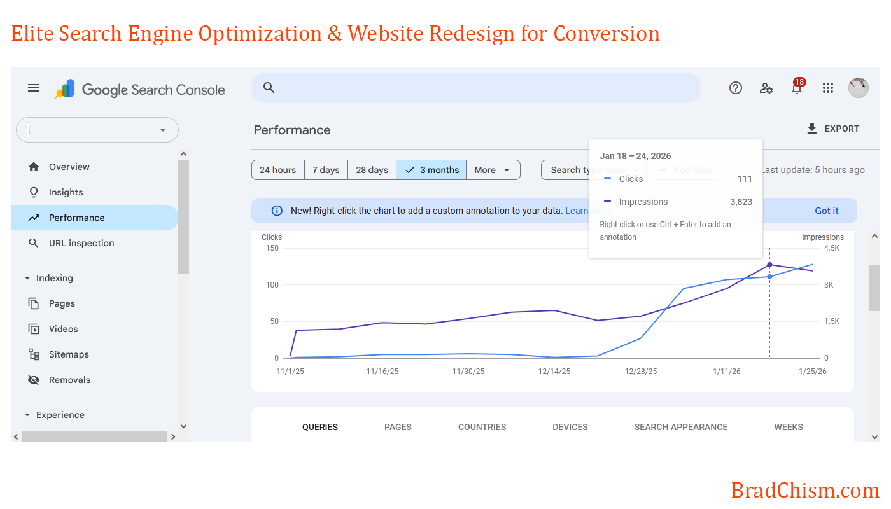Click the account profile avatar
The height and width of the screenshot is (509, 891).
click(x=859, y=88)
